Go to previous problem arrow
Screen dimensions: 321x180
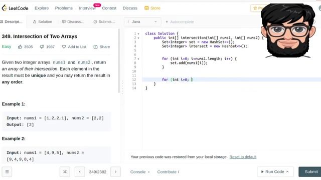pyautogui.click(x=80, y=171)
